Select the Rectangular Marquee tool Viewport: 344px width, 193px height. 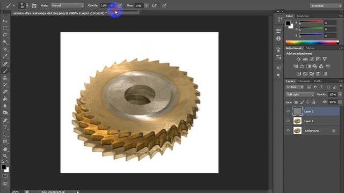coord(5,28)
